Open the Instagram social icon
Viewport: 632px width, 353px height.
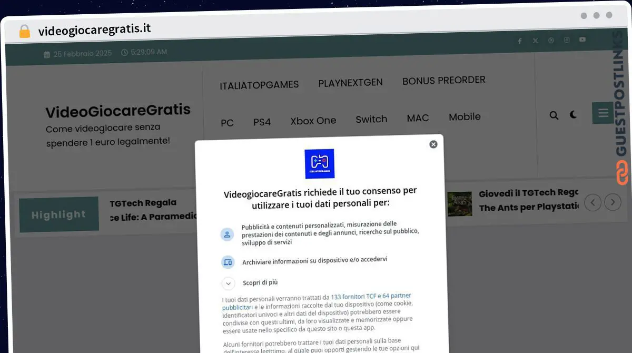[567, 40]
